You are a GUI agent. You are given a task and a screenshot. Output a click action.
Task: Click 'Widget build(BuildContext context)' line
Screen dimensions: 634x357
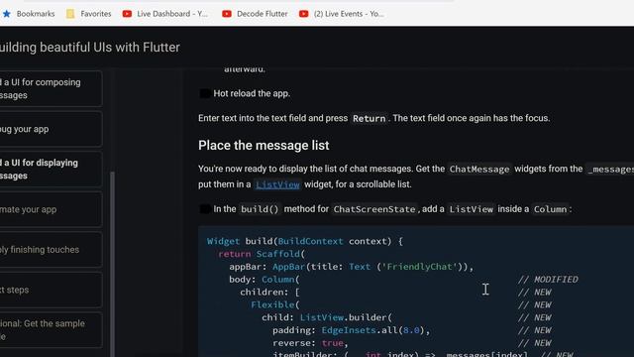point(305,241)
